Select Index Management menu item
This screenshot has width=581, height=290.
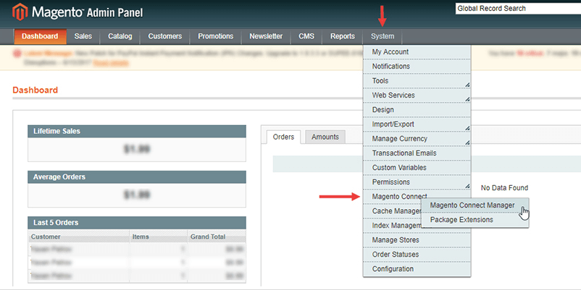(x=393, y=226)
